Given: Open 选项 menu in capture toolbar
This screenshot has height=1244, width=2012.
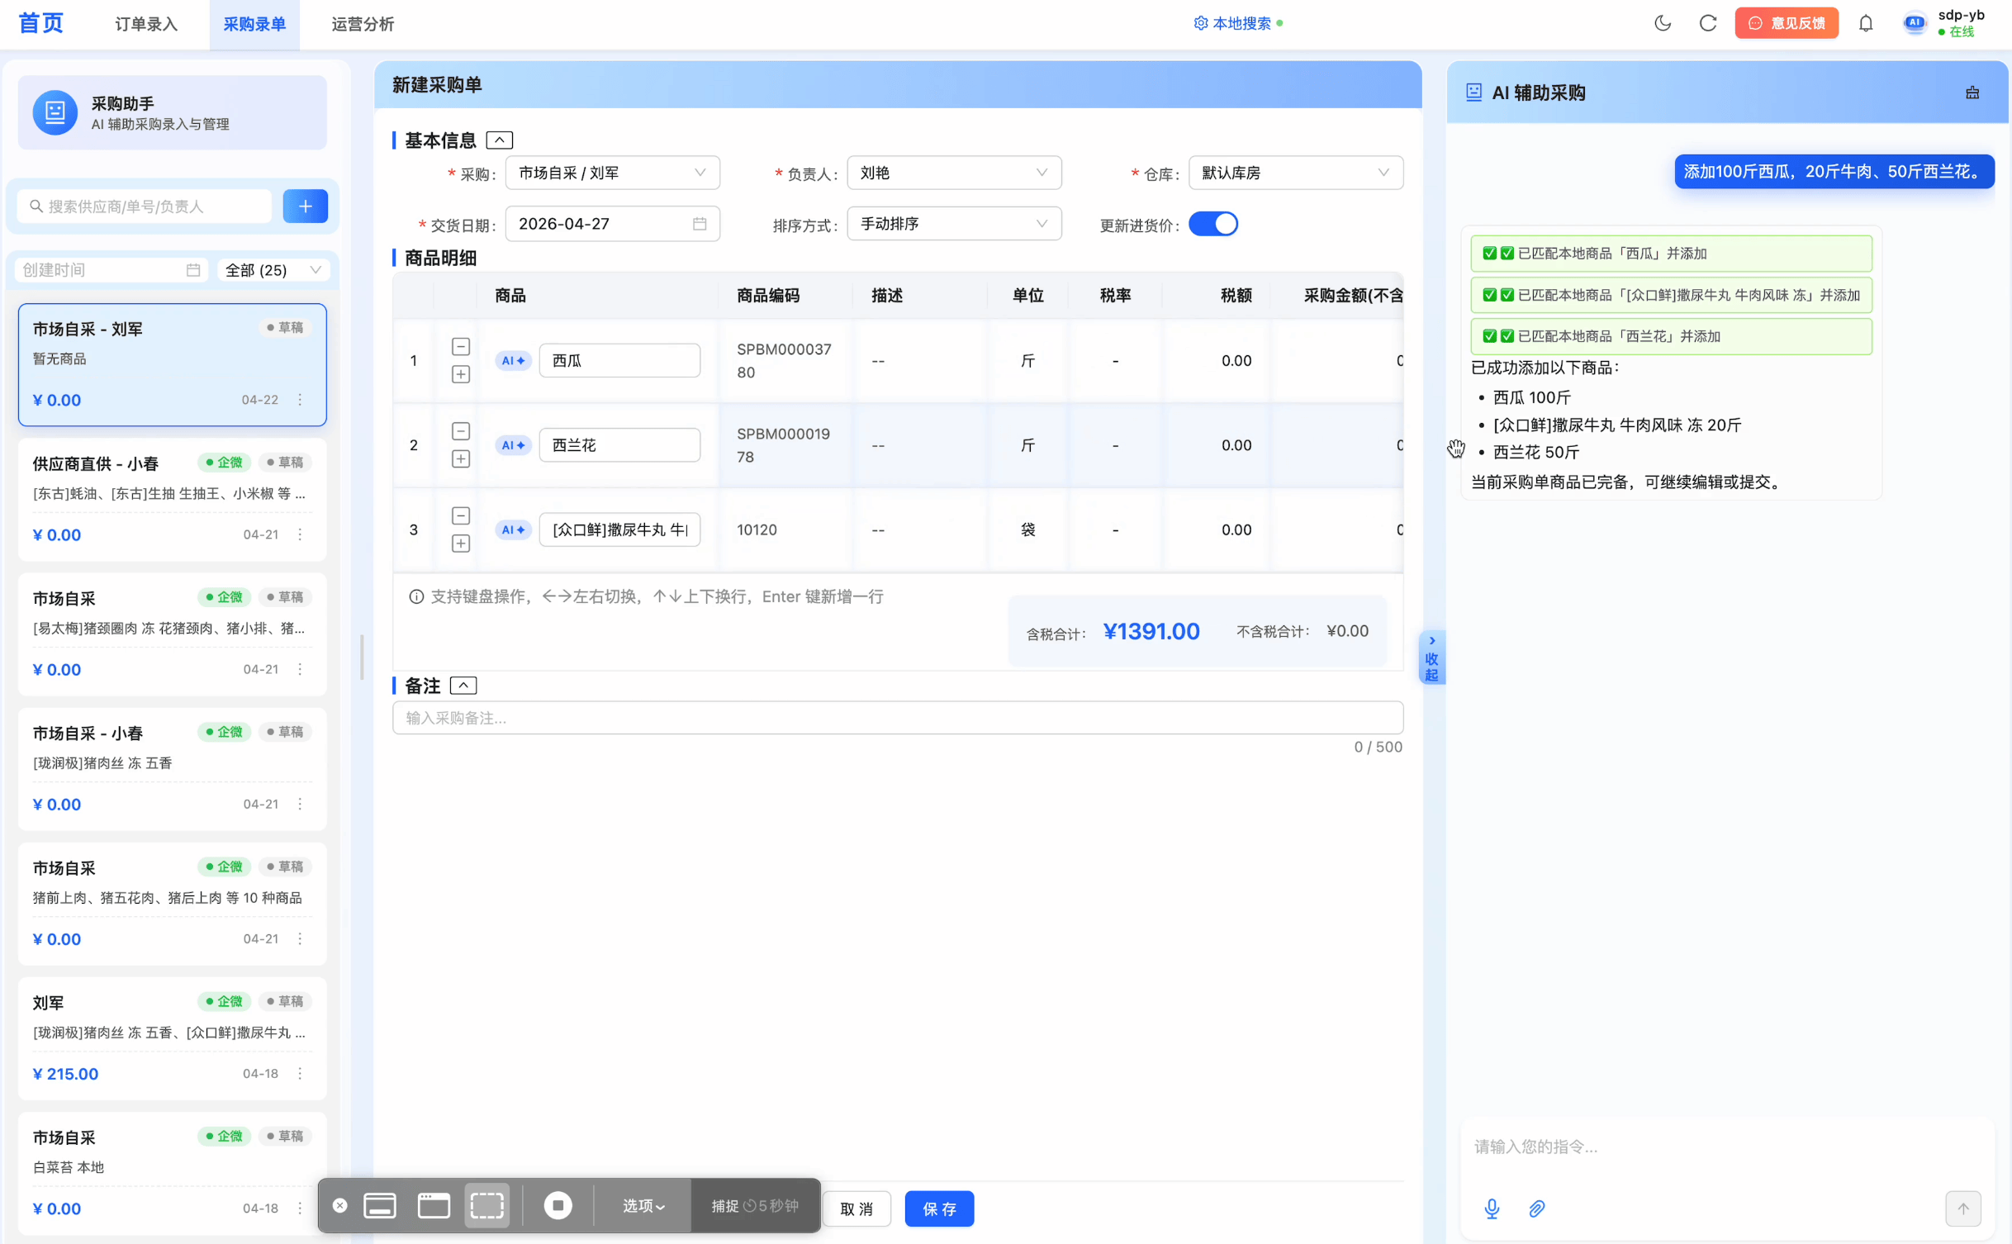Looking at the screenshot, I should pos(643,1205).
